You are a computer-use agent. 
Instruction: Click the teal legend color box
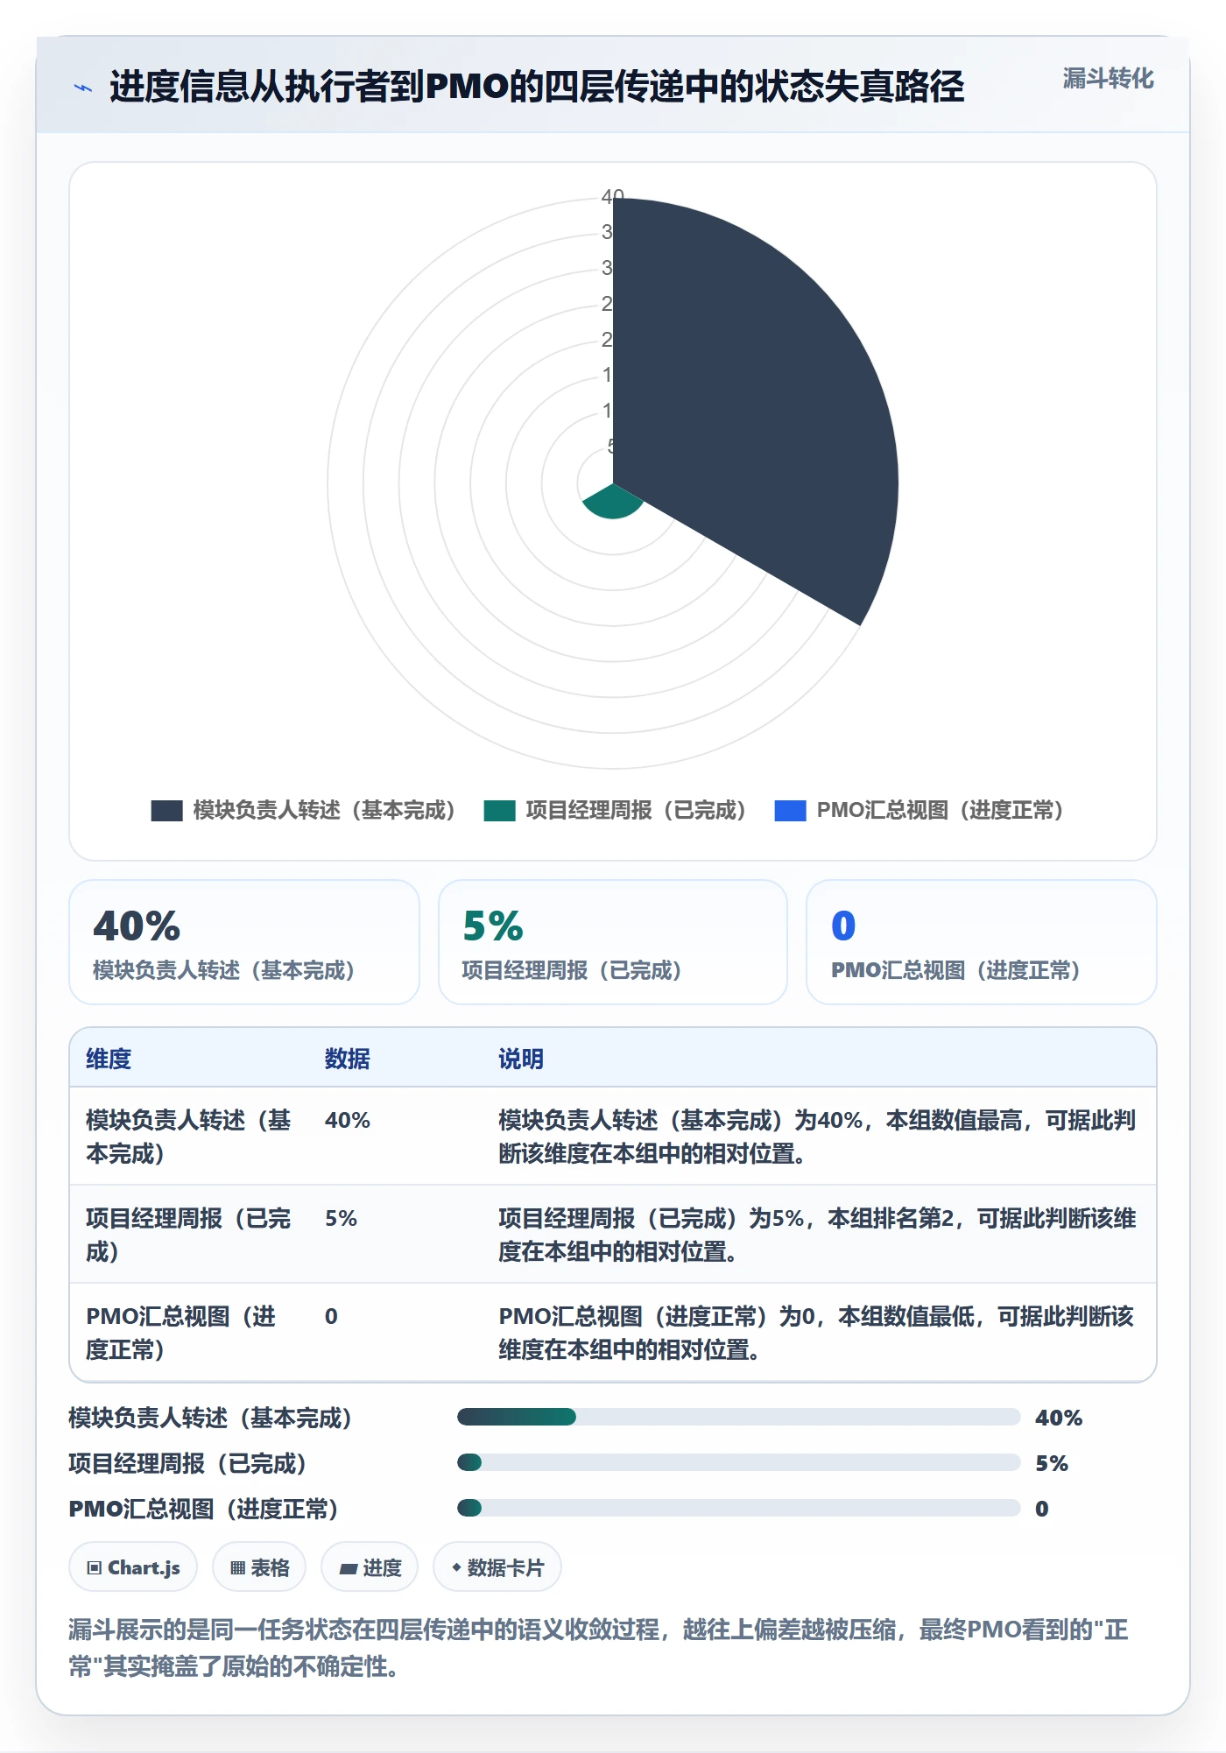(x=499, y=811)
